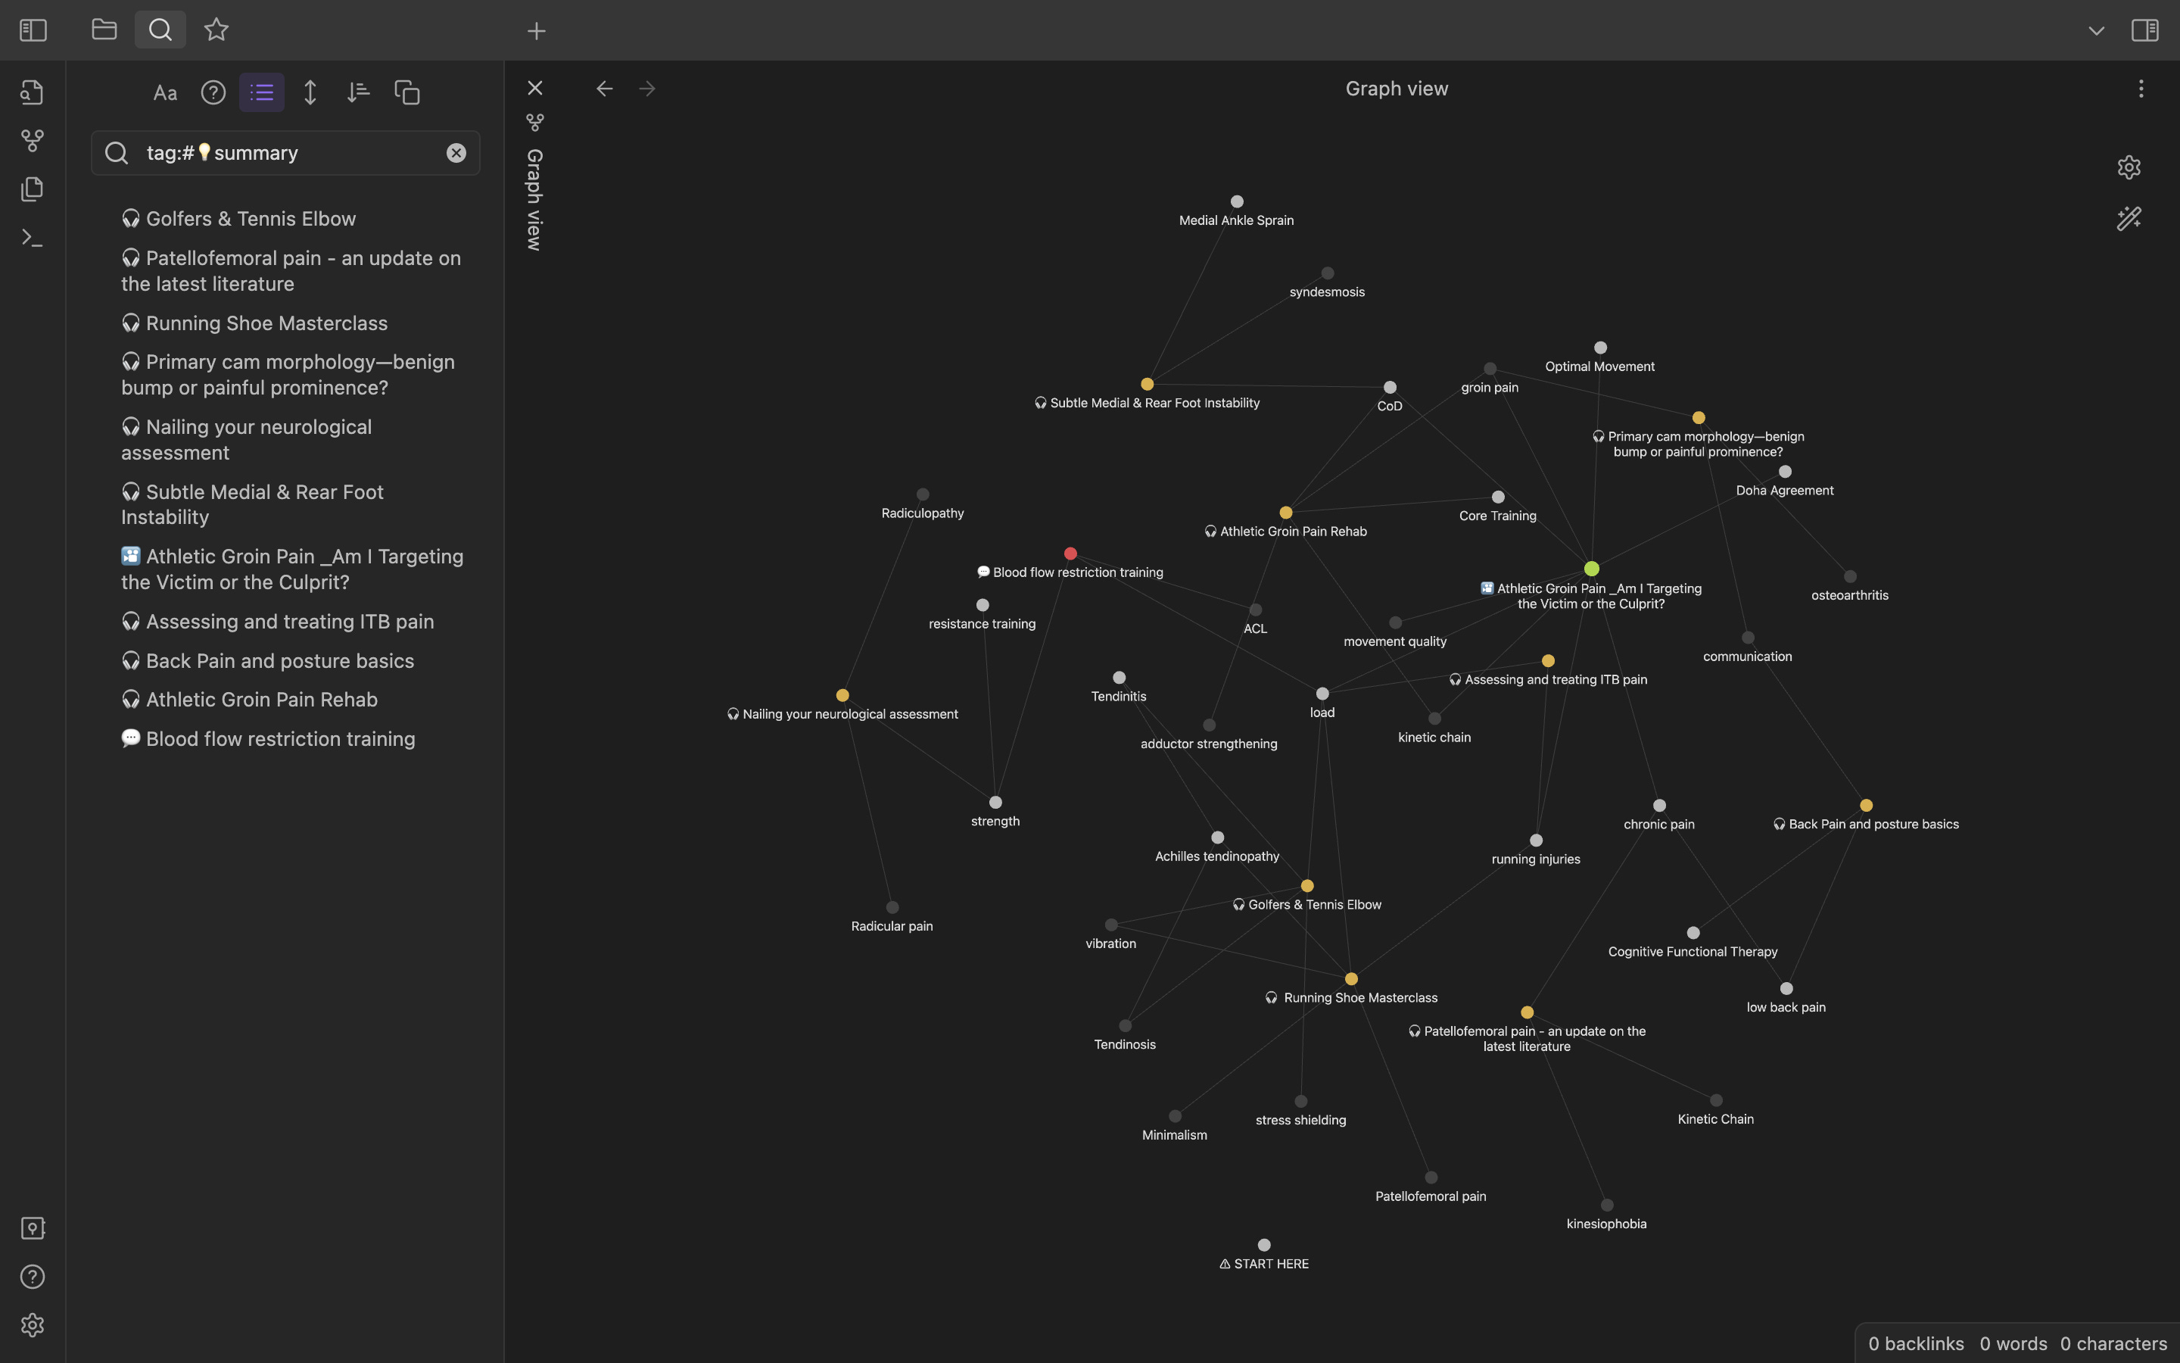Click the red Blood flow restriction node
The height and width of the screenshot is (1363, 2180).
pos(1070,554)
